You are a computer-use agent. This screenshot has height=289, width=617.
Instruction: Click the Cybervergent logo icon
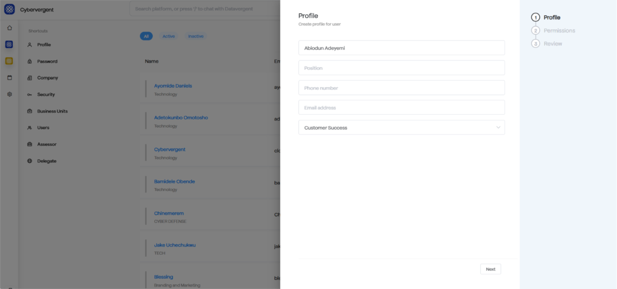(9, 9)
